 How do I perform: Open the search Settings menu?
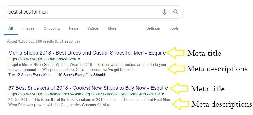pos(153,28)
